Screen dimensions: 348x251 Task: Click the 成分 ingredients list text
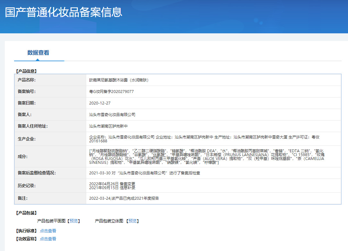pos(207,156)
